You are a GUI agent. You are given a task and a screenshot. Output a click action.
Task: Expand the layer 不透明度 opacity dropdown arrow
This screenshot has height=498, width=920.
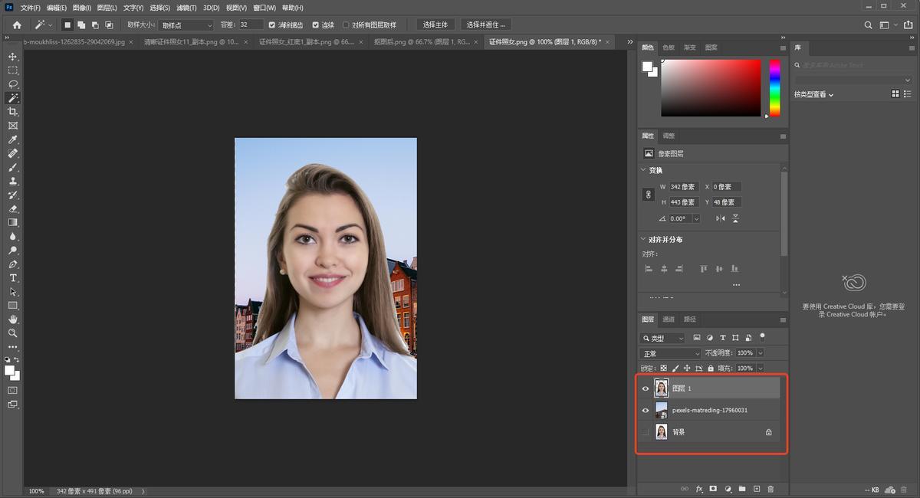coord(760,353)
